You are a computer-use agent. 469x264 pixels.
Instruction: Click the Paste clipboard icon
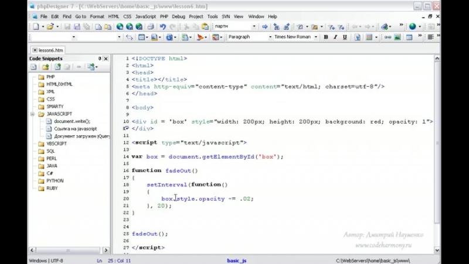pyautogui.click(x=205, y=26)
